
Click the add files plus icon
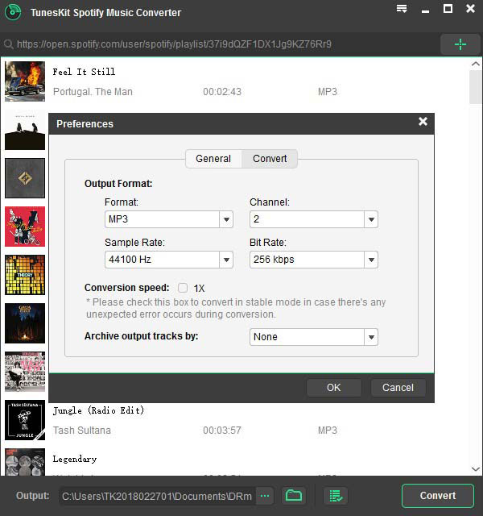click(x=460, y=44)
